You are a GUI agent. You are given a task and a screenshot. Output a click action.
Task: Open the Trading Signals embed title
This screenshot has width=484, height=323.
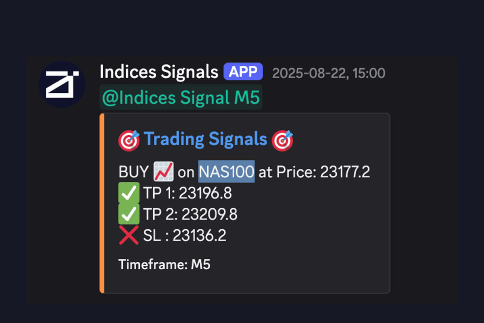(206, 139)
